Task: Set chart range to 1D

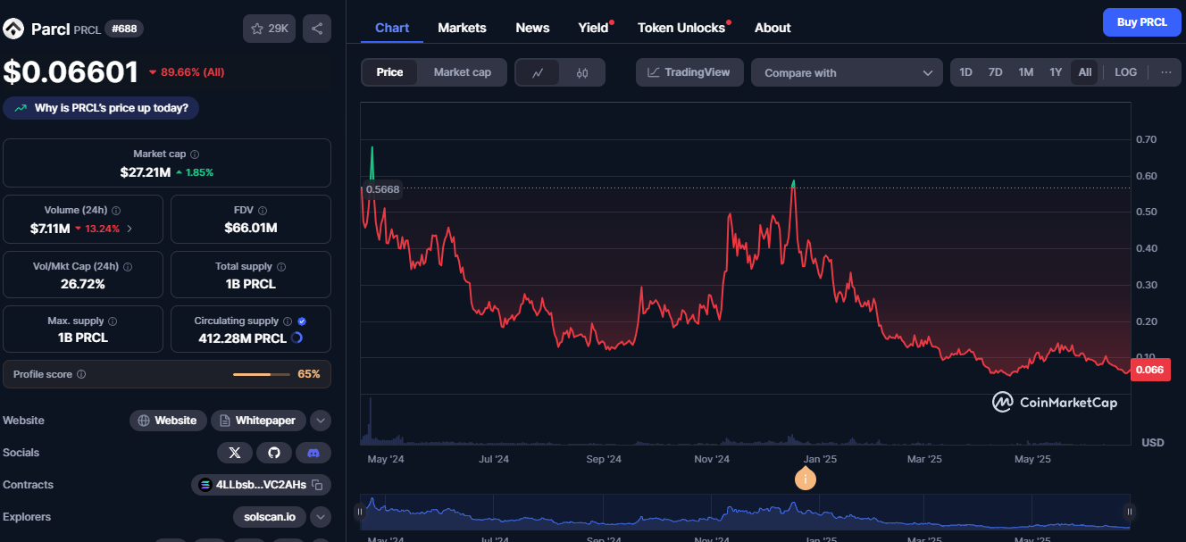Action: [965, 72]
